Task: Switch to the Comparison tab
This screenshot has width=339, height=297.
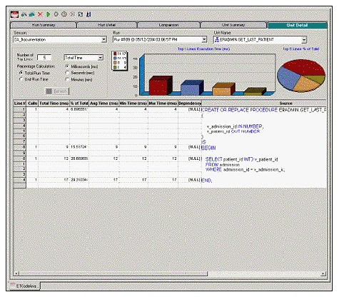Action: point(168,25)
